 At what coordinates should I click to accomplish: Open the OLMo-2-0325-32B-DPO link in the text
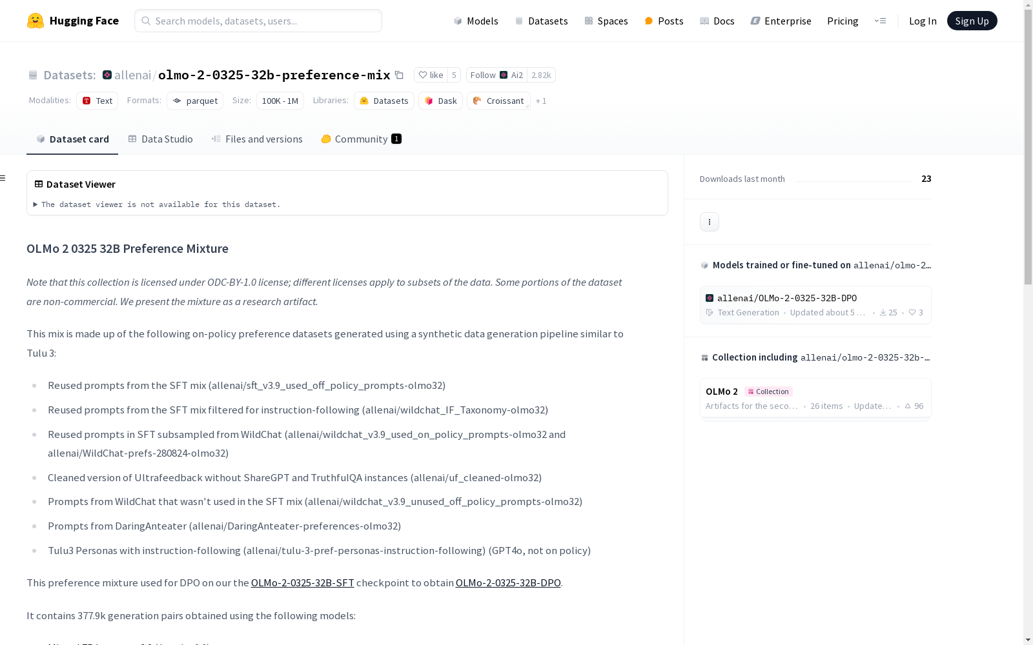(x=508, y=582)
